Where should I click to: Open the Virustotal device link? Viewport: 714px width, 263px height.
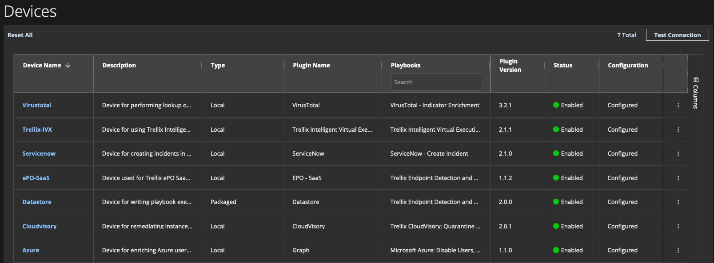tap(37, 105)
